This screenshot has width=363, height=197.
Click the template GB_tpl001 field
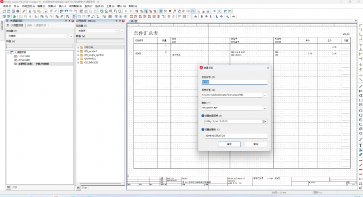232,108
